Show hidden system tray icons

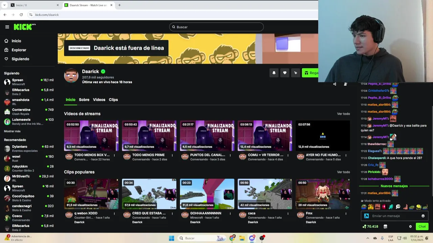(x=368, y=238)
